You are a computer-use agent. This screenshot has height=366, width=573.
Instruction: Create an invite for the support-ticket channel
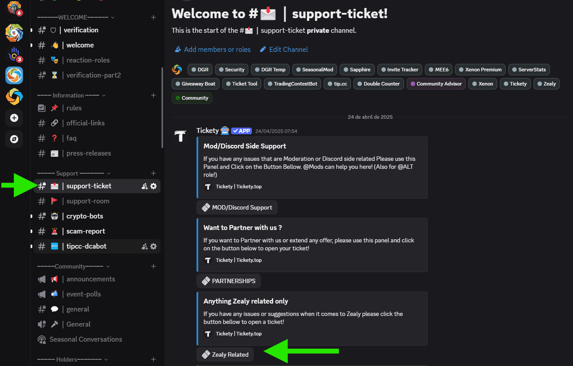pyautogui.click(x=145, y=186)
